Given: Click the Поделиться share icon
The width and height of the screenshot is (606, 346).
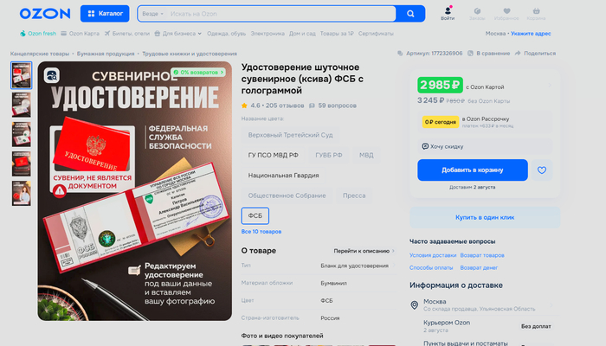Looking at the screenshot, I should (x=518, y=54).
